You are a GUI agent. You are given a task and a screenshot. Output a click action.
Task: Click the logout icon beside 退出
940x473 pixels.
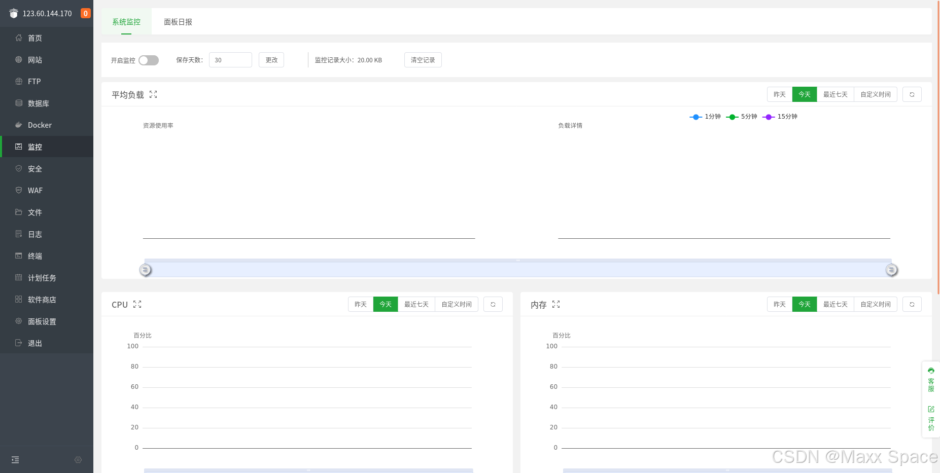click(x=19, y=343)
